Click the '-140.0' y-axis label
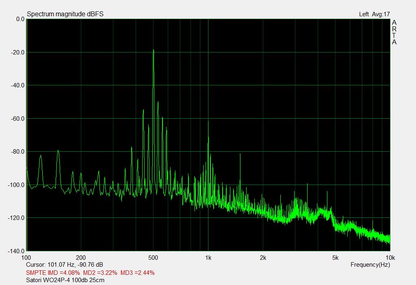The height and width of the screenshot is (285, 416). (x=15, y=251)
